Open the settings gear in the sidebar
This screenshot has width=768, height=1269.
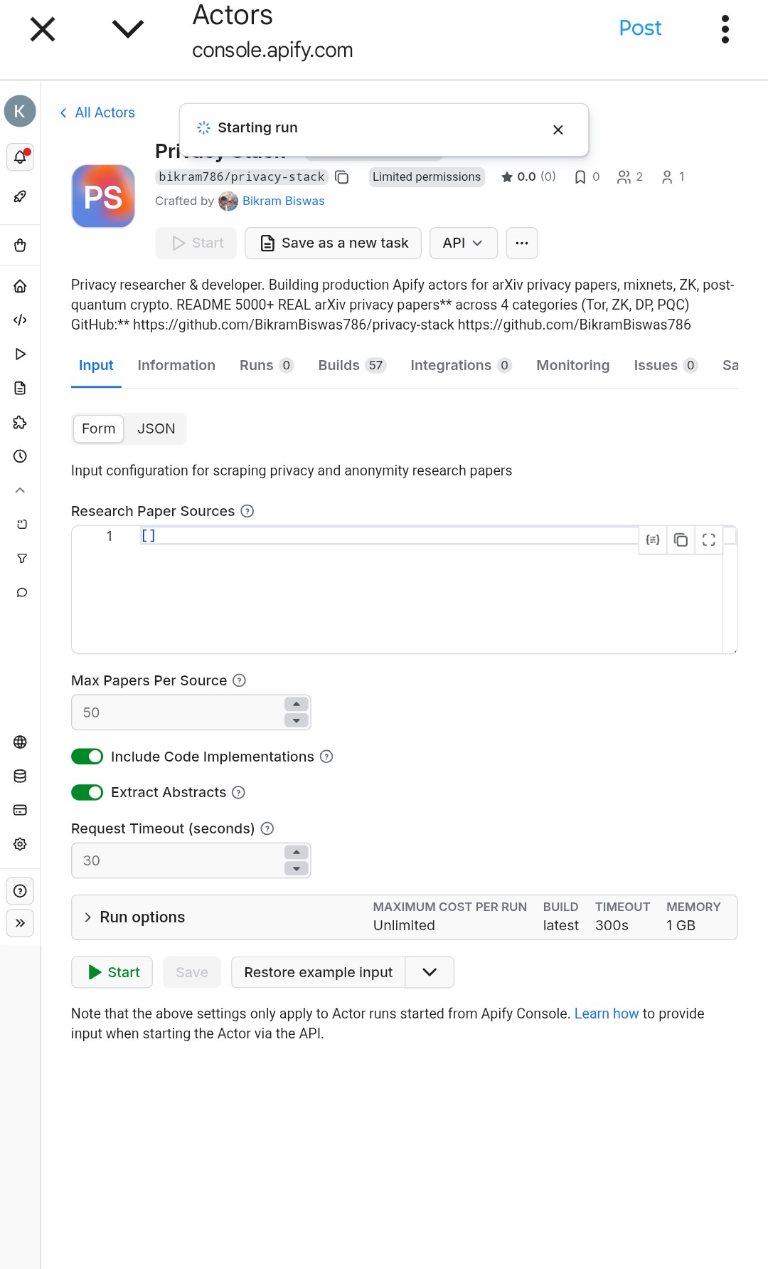click(x=20, y=844)
